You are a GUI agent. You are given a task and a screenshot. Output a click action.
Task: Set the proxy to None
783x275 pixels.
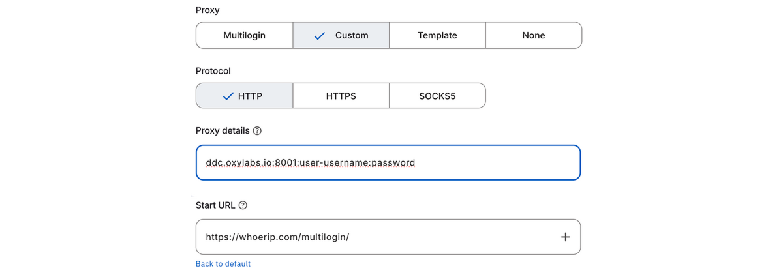pyautogui.click(x=533, y=35)
